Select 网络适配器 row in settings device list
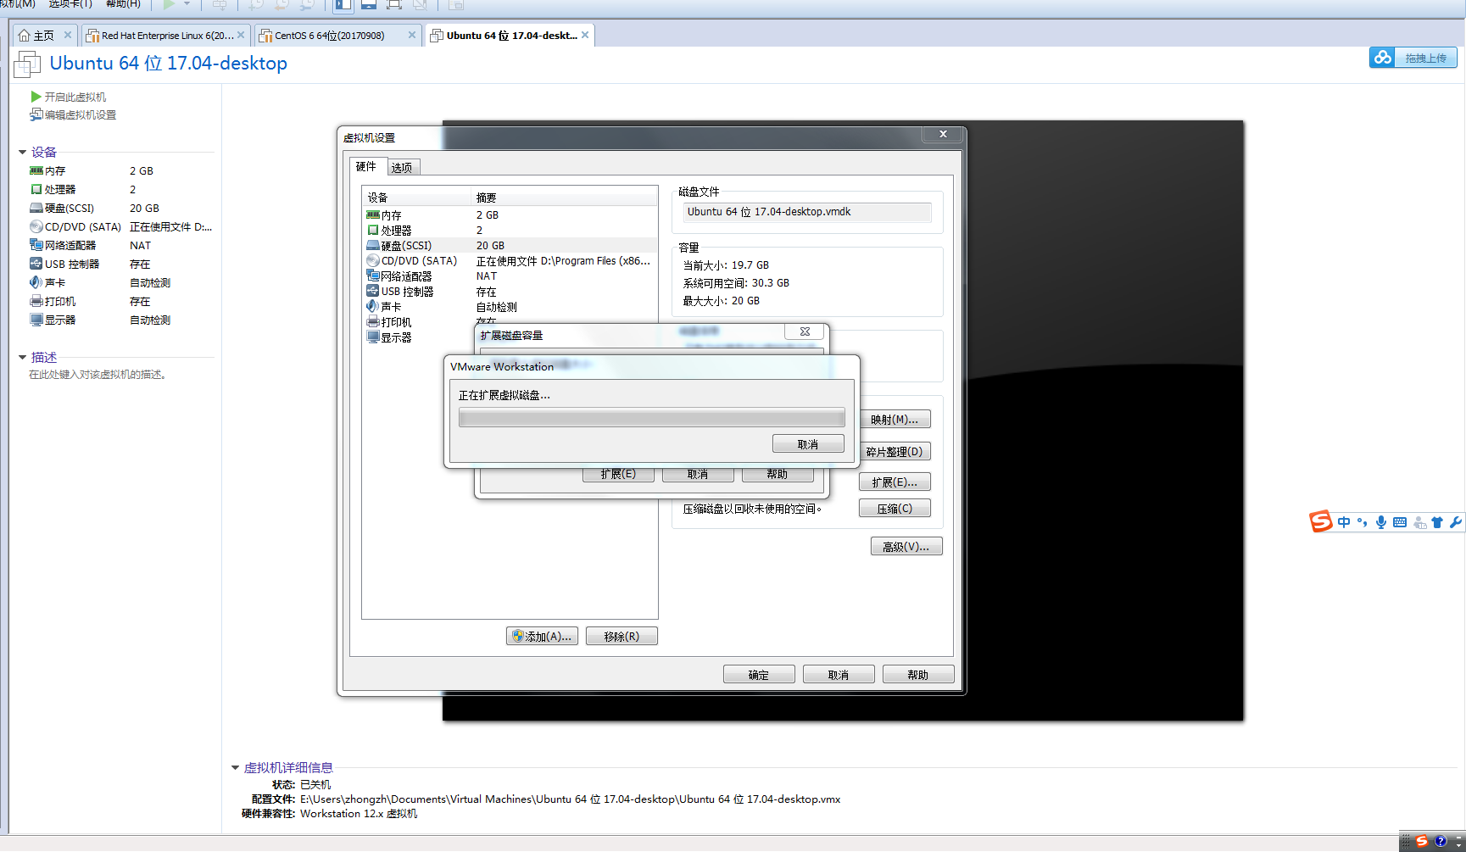 click(x=510, y=276)
